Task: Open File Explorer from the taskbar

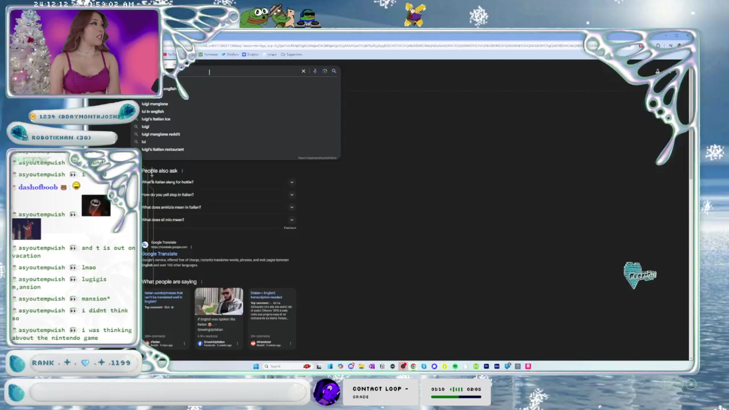Action: pos(361,366)
